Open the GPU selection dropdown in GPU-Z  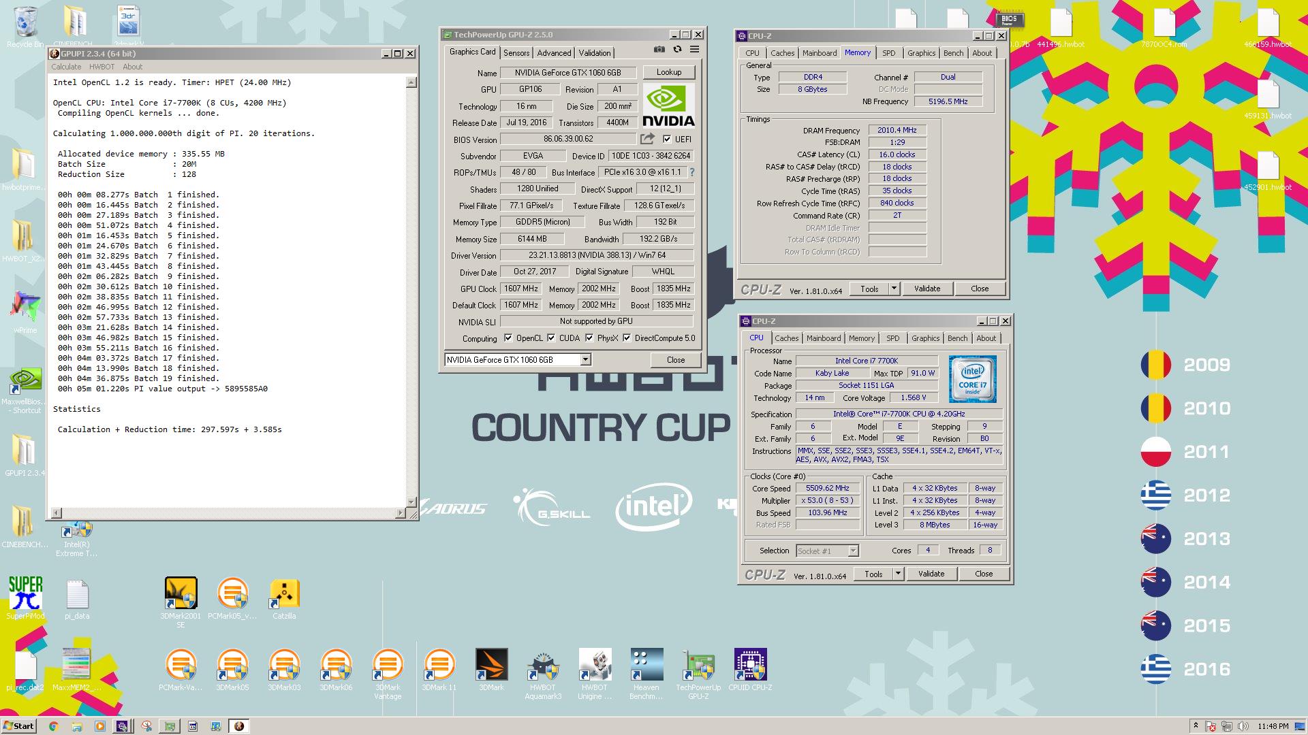(585, 359)
